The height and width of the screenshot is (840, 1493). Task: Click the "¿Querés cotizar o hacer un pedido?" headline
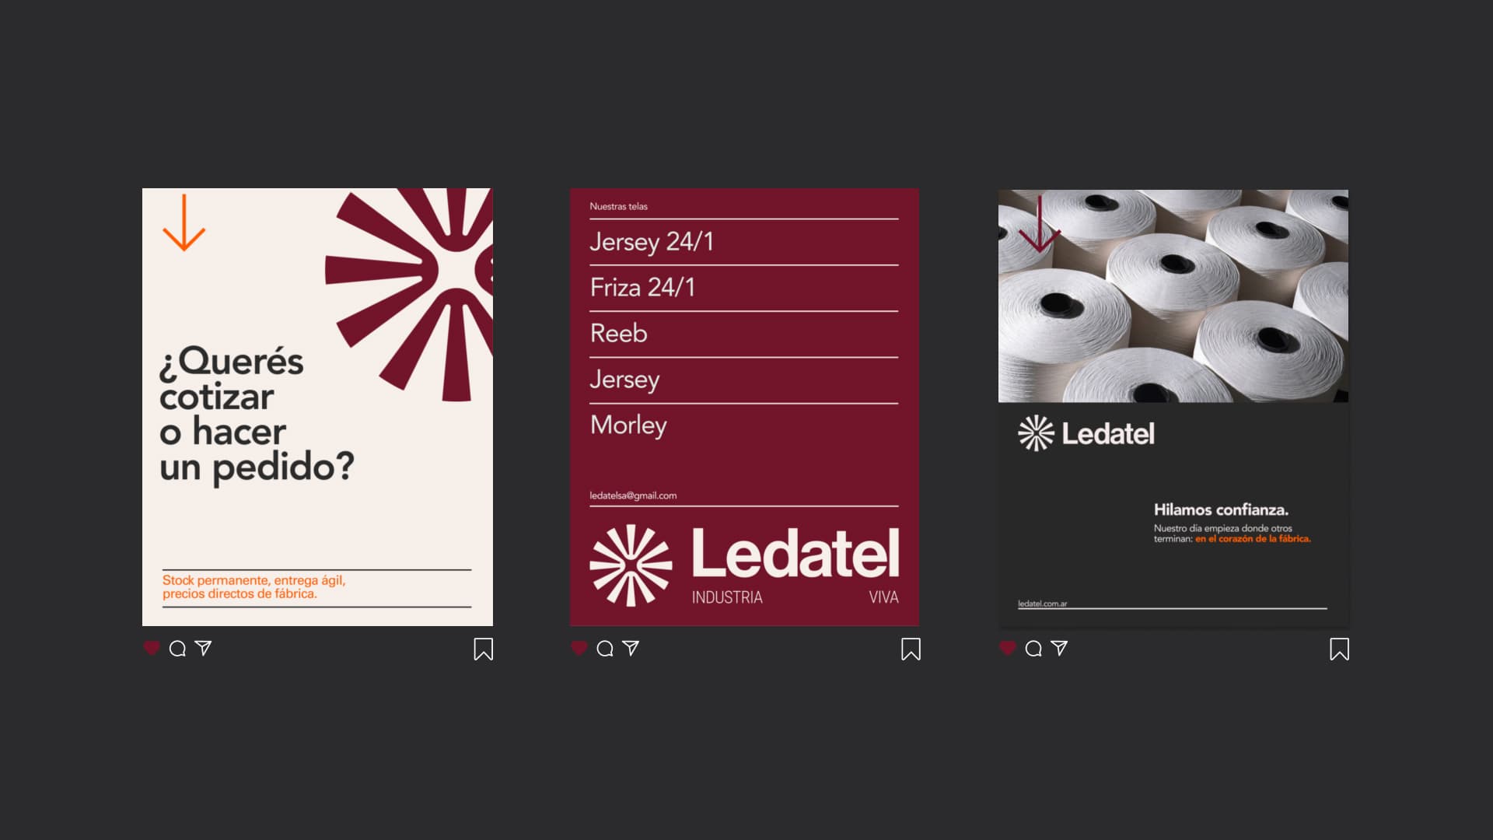coord(257,415)
